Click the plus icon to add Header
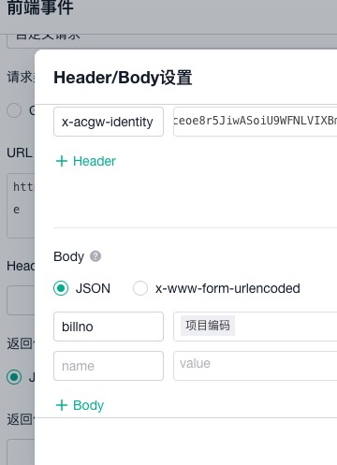The height and width of the screenshot is (465, 337). pyautogui.click(x=62, y=161)
